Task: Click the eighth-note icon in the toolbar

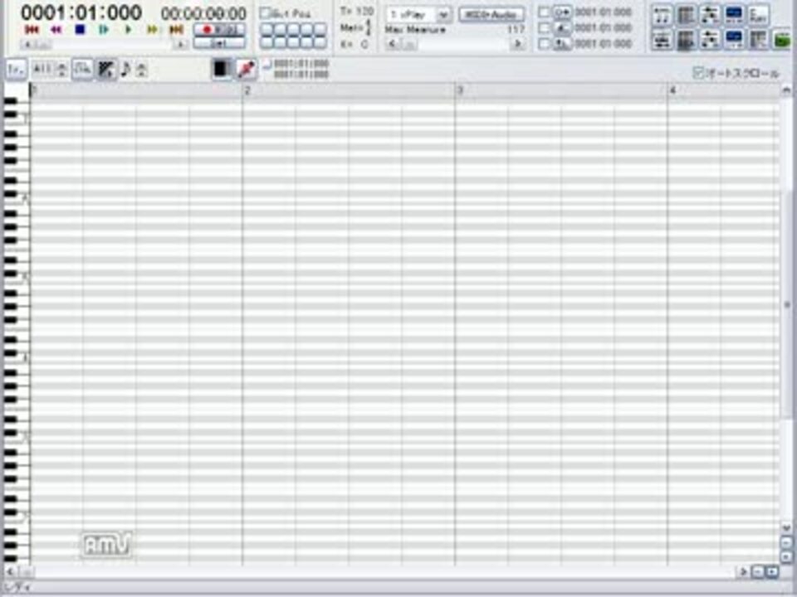Action: (125, 70)
